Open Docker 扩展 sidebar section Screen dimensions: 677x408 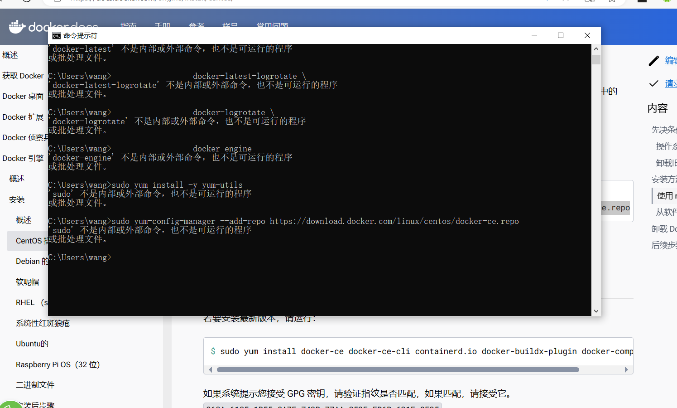[23, 117]
